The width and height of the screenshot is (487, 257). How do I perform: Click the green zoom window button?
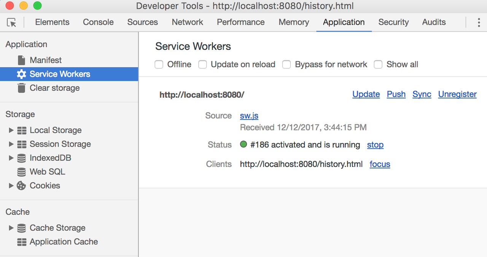[x=37, y=6]
